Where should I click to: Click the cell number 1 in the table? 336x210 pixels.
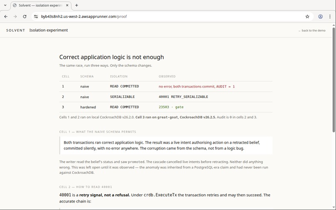tap(63, 86)
